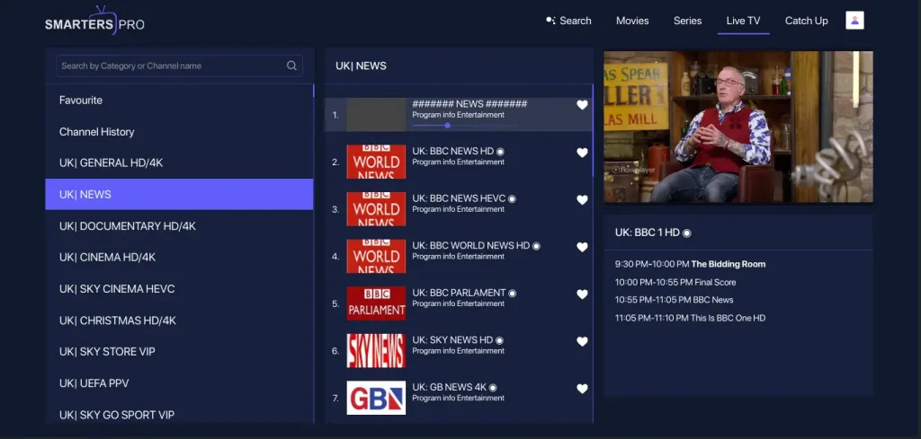Click the magnifier icon in category search
The width and height of the screenshot is (921, 439).
(291, 66)
